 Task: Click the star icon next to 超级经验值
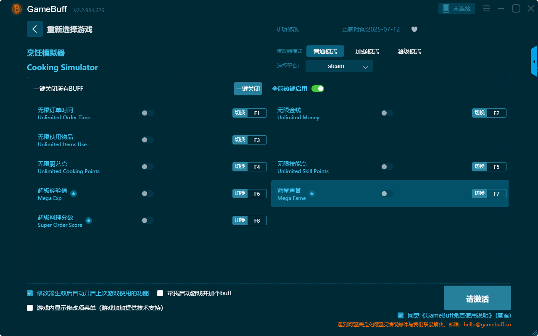[74, 193]
